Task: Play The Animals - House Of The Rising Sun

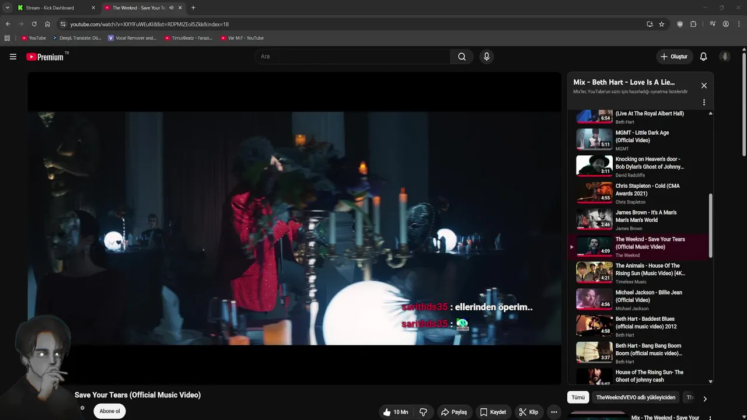Action: (639, 274)
